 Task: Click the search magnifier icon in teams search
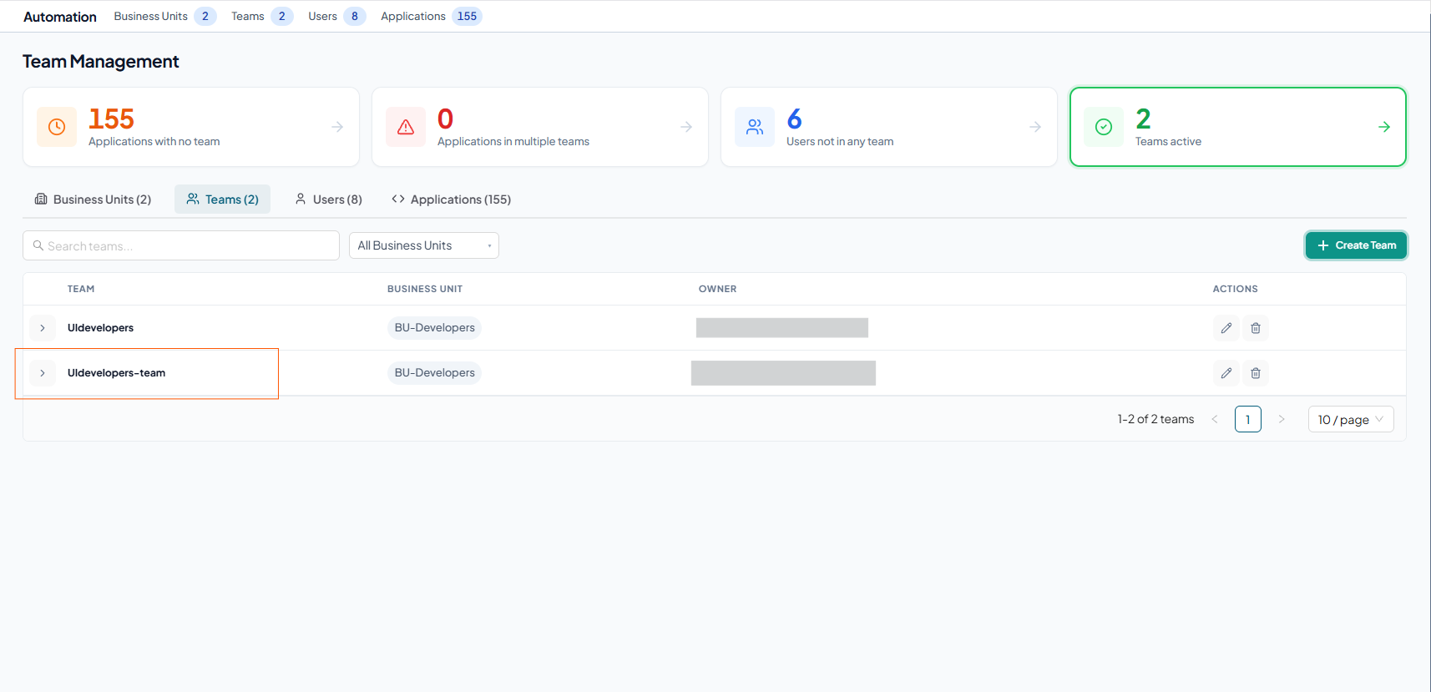(x=38, y=245)
